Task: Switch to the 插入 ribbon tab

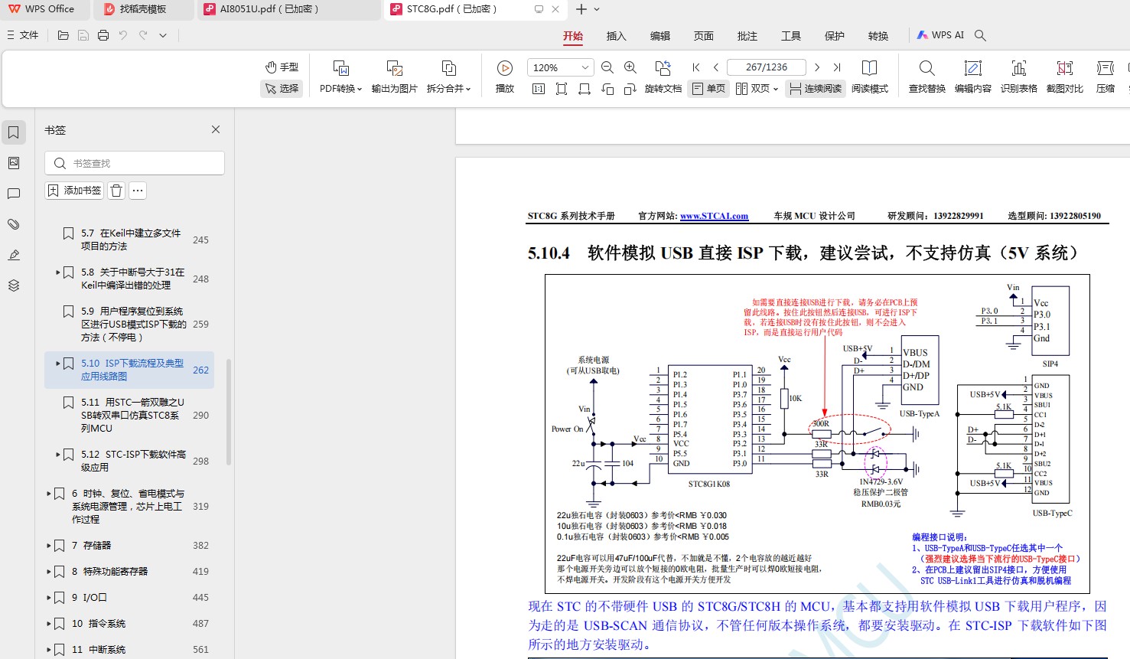Action: tap(617, 36)
